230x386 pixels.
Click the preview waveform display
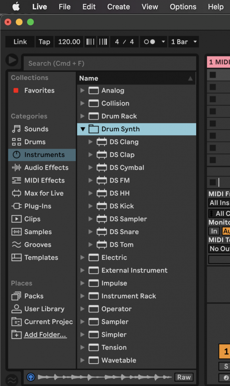pyautogui.click(x=105, y=377)
